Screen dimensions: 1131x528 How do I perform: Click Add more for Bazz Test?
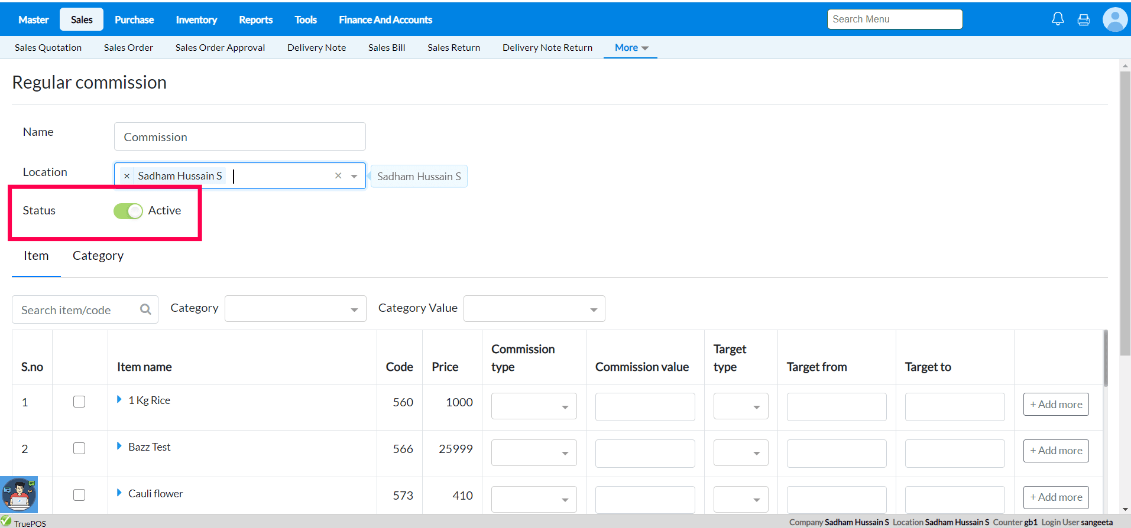coord(1056,451)
